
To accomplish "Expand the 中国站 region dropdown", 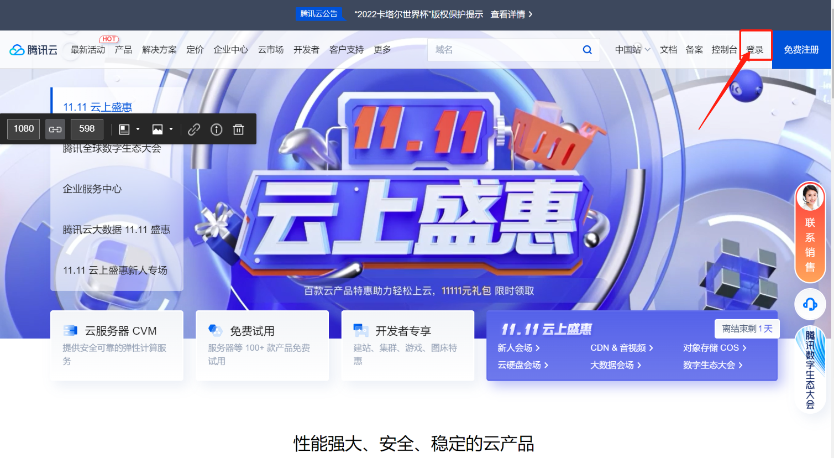I will coord(633,50).
